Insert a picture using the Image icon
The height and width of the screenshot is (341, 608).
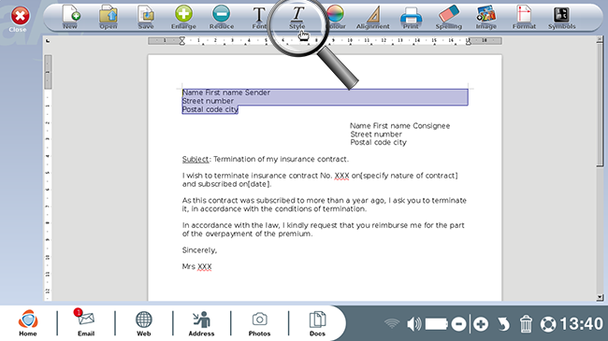485,17
